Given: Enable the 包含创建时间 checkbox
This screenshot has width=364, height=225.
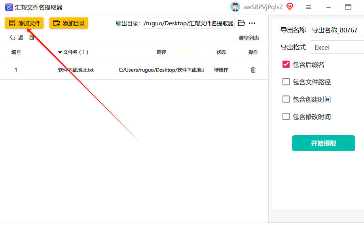Looking at the screenshot, I should (x=286, y=99).
